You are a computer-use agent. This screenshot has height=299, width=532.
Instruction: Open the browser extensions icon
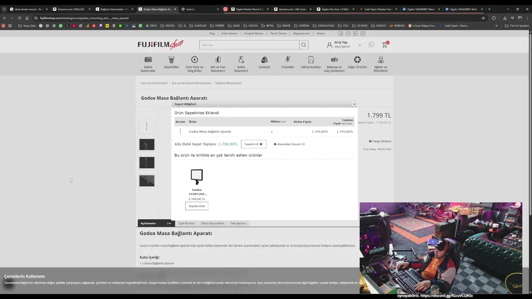coord(494,18)
